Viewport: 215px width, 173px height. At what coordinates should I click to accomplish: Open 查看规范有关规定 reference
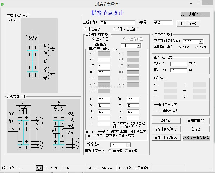(x=196, y=138)
